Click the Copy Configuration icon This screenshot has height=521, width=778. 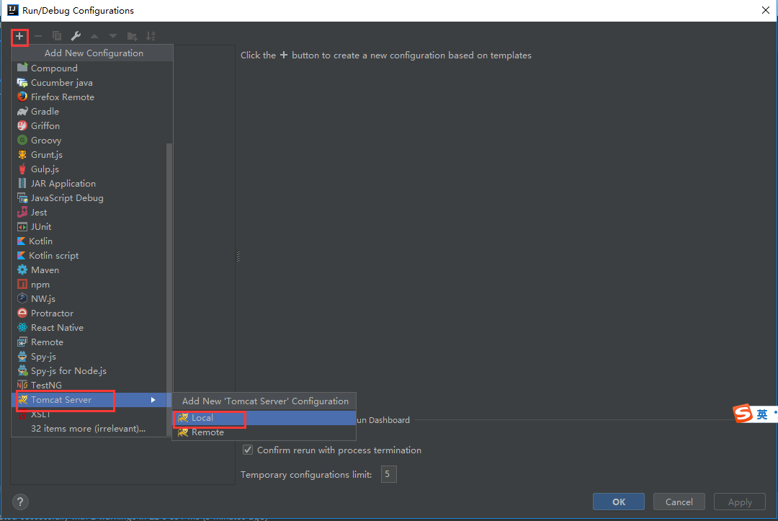pos(57,36)
